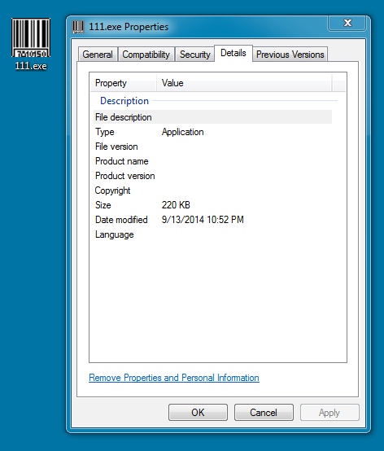Open the Security tab
This screenshot has width=384, height=451.
pyautogui.click(x=195, y=55)
